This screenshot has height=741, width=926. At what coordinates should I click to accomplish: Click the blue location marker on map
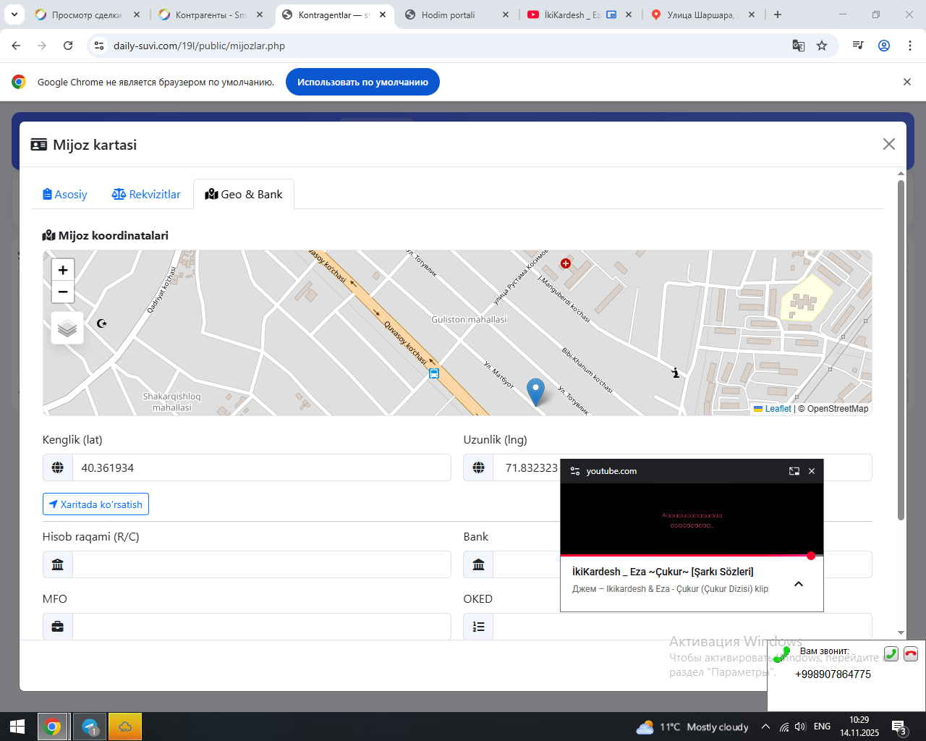coord(535,391)
